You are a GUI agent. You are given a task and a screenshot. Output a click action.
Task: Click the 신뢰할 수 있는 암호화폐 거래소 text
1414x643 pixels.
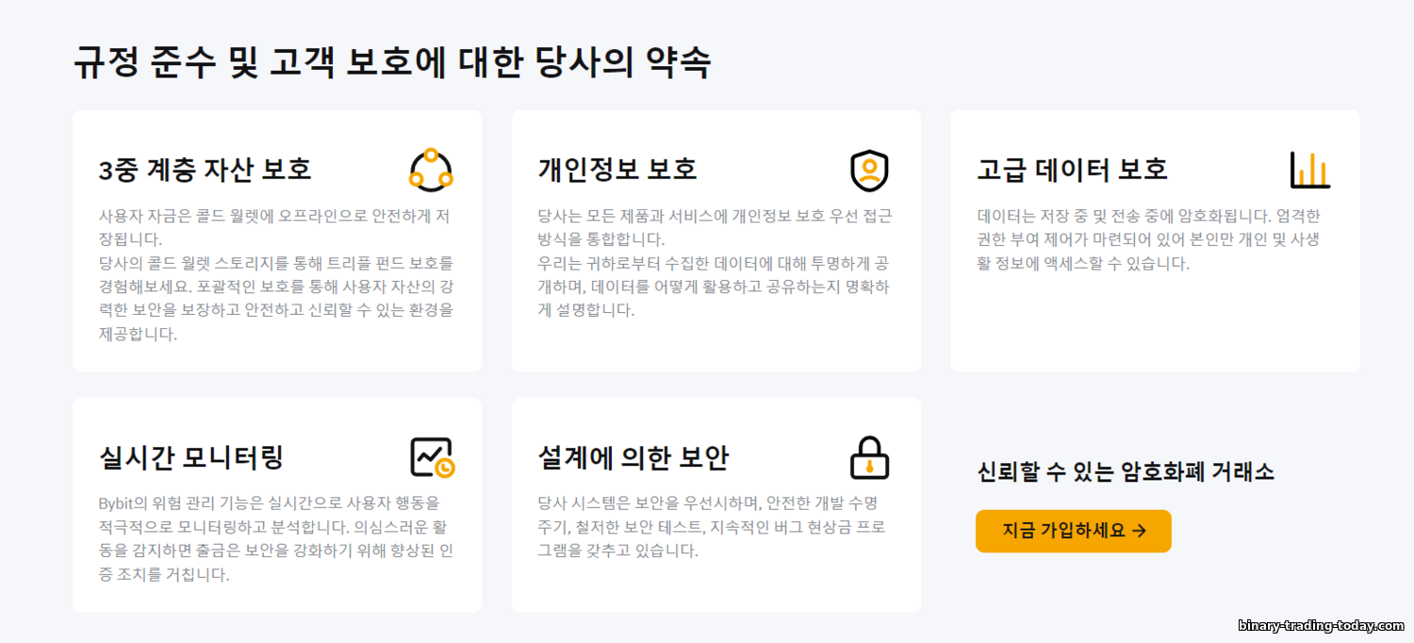coord(1126,472)
